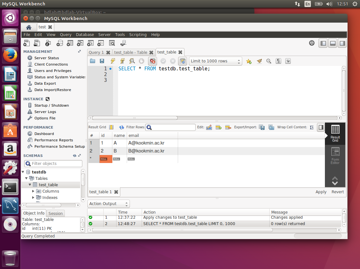360x269 pixels.
Task: Create a new SQL tab icon
Action: point(26,43)
